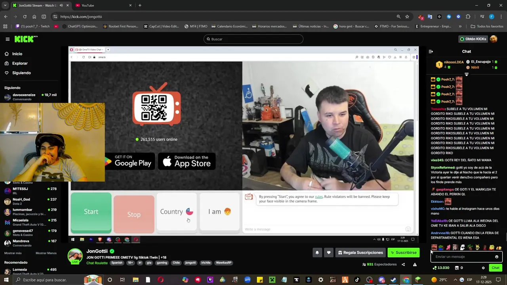This screenshot has height=285, width=507.
Task: Open the tab search dropdown in Chrome
Action: click(x=5, y=6)
